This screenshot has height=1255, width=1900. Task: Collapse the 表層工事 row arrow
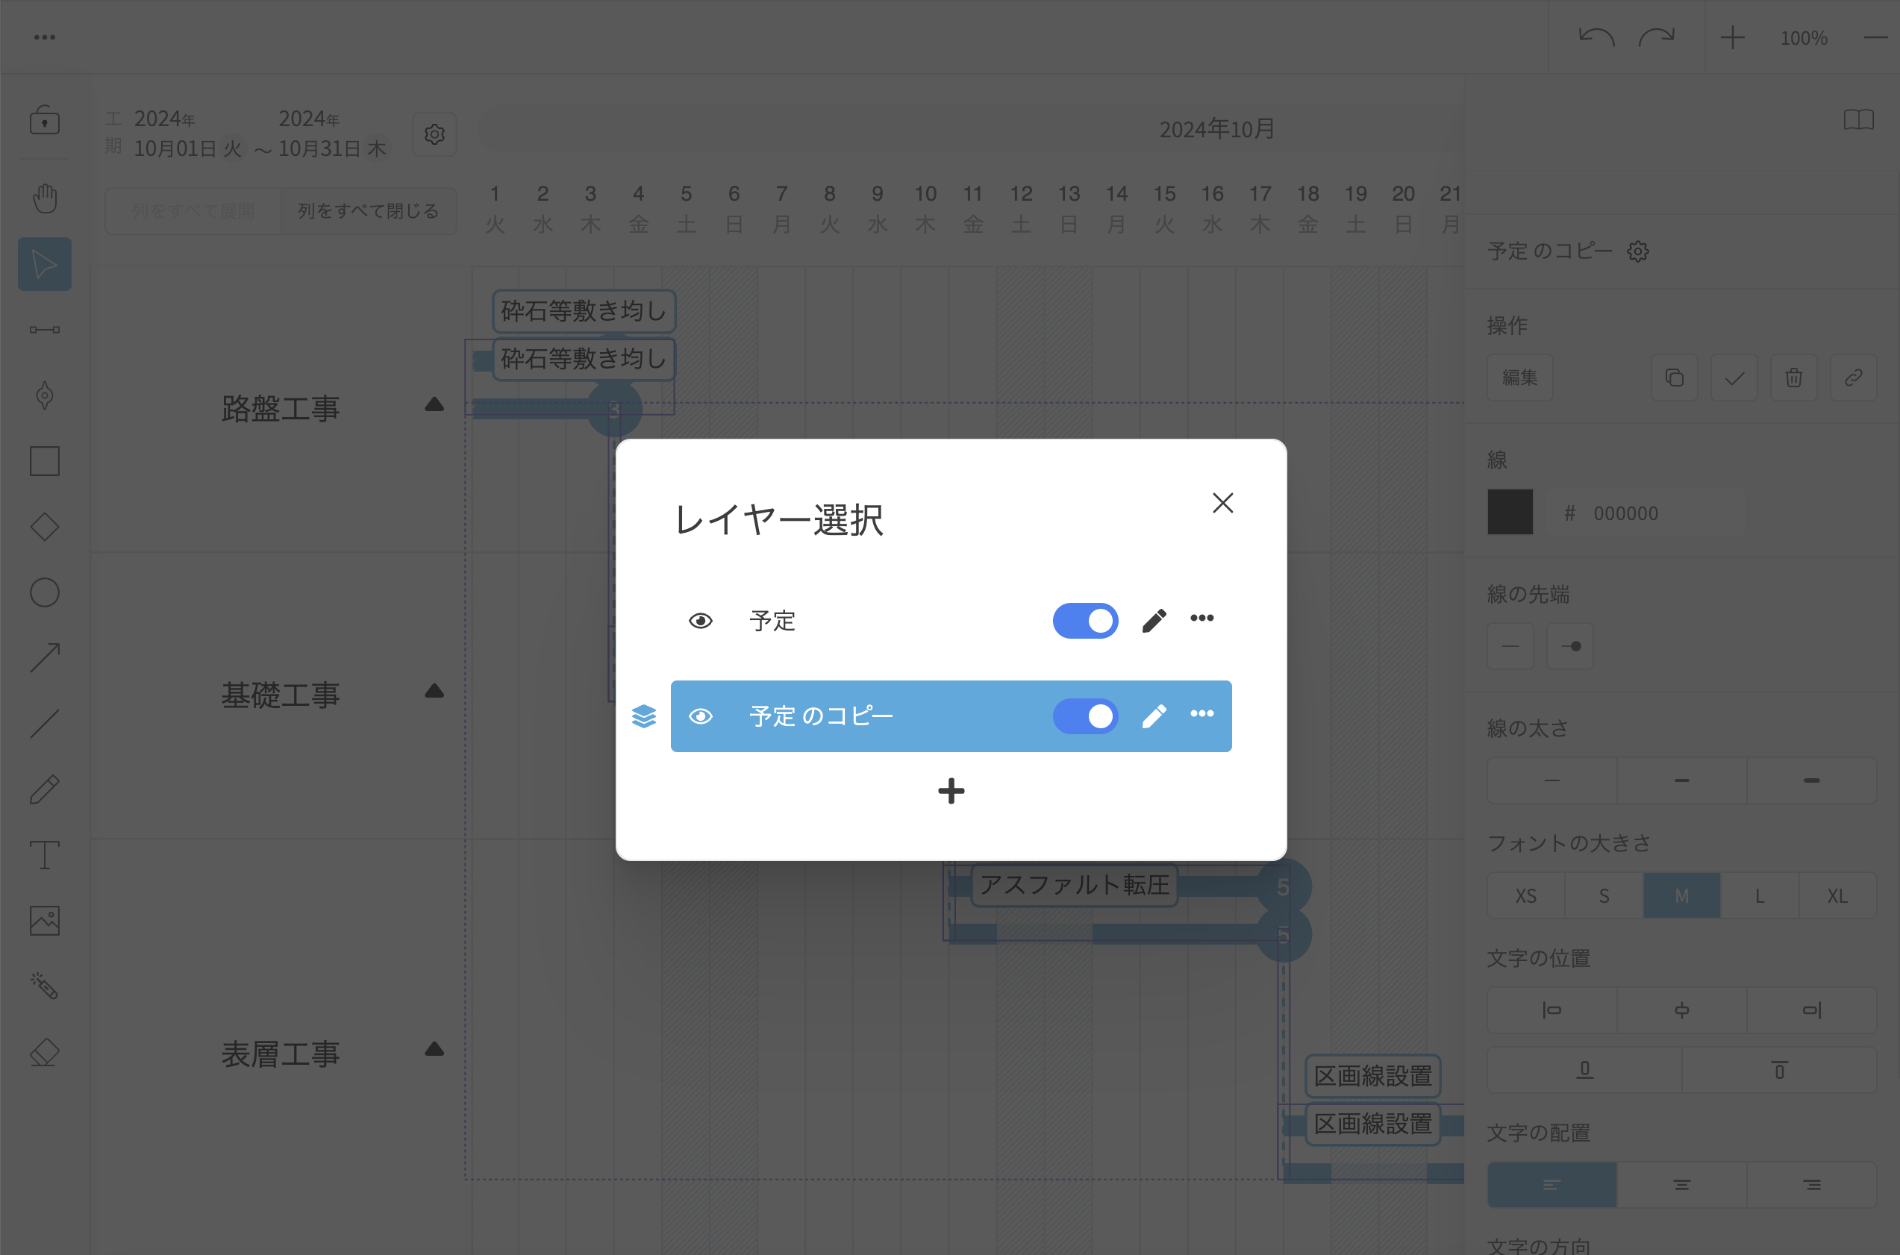434,1049
